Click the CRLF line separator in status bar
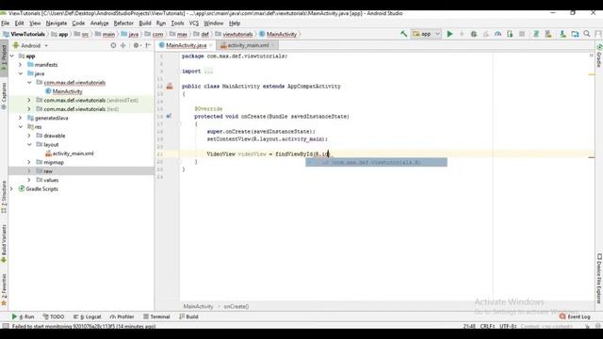The height and width of the screenshot is (339, 603). point(487,326)
